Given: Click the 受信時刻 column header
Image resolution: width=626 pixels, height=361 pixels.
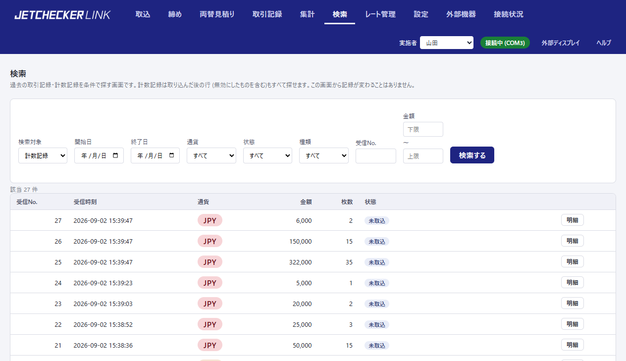Looking at the screenshot, I should pos(85,202).
